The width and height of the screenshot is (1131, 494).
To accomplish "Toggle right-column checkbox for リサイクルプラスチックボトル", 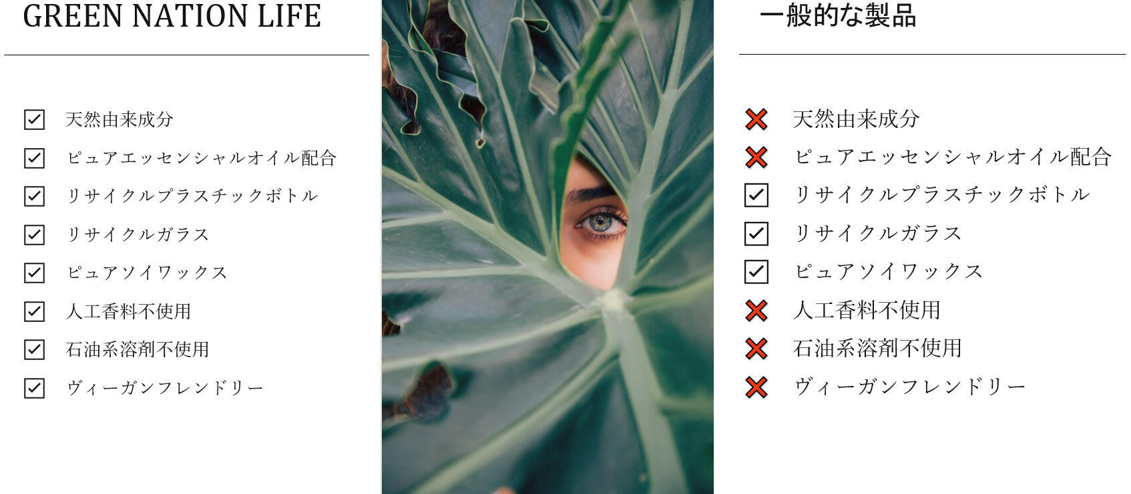I will [756, 195].
